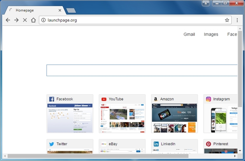Close the Homepage tab
The height and width of the screenshot is (161, 245).
click(x=60, y=10)
